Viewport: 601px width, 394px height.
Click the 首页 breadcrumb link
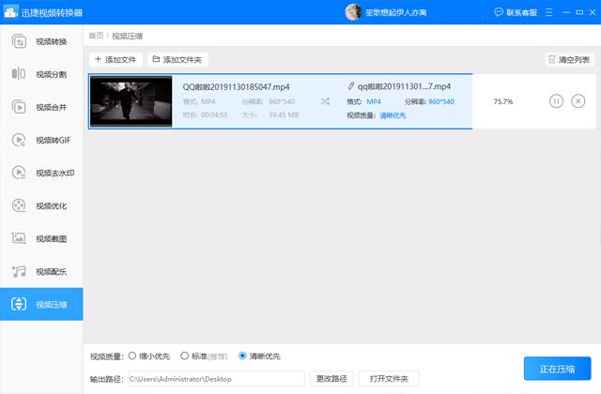(96, 36)
